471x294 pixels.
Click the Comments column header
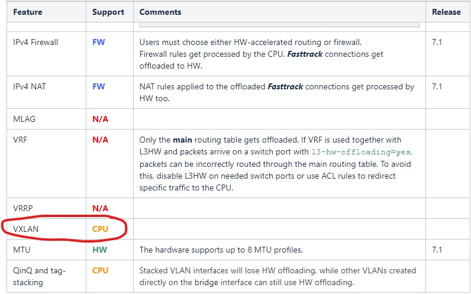160,12
